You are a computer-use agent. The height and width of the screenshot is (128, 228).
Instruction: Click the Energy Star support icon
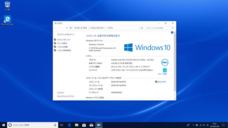click(x=165, y=70)
